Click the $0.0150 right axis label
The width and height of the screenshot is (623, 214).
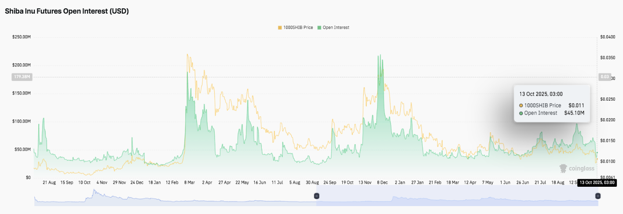tap(608, 141)
